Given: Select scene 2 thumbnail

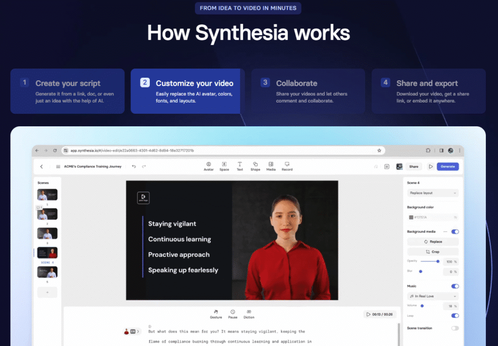Looking at the screenshot, I should coord(47,214).
